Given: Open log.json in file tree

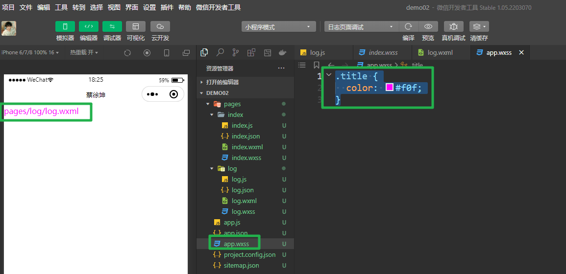Looking at the screenshot, I should click(246, 190).
